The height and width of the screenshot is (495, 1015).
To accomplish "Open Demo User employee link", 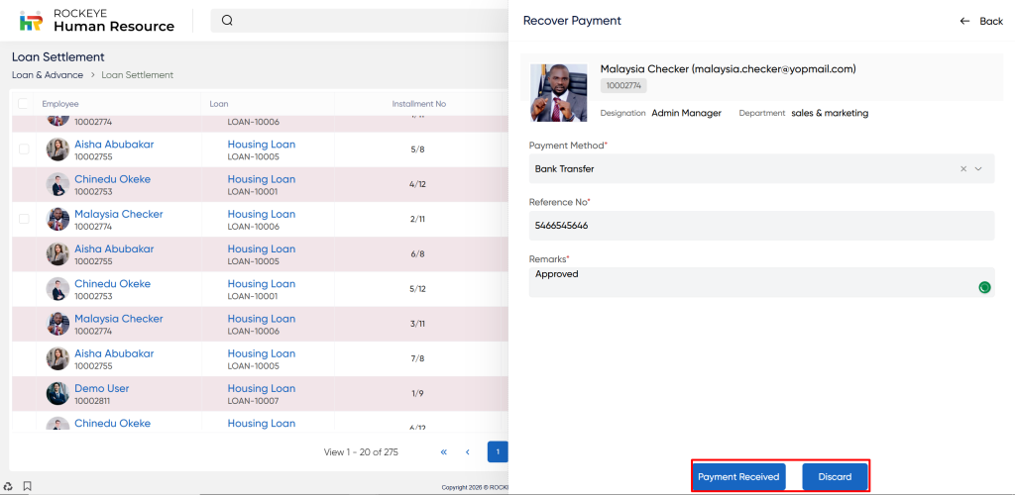I will click(x=102, y=388).
